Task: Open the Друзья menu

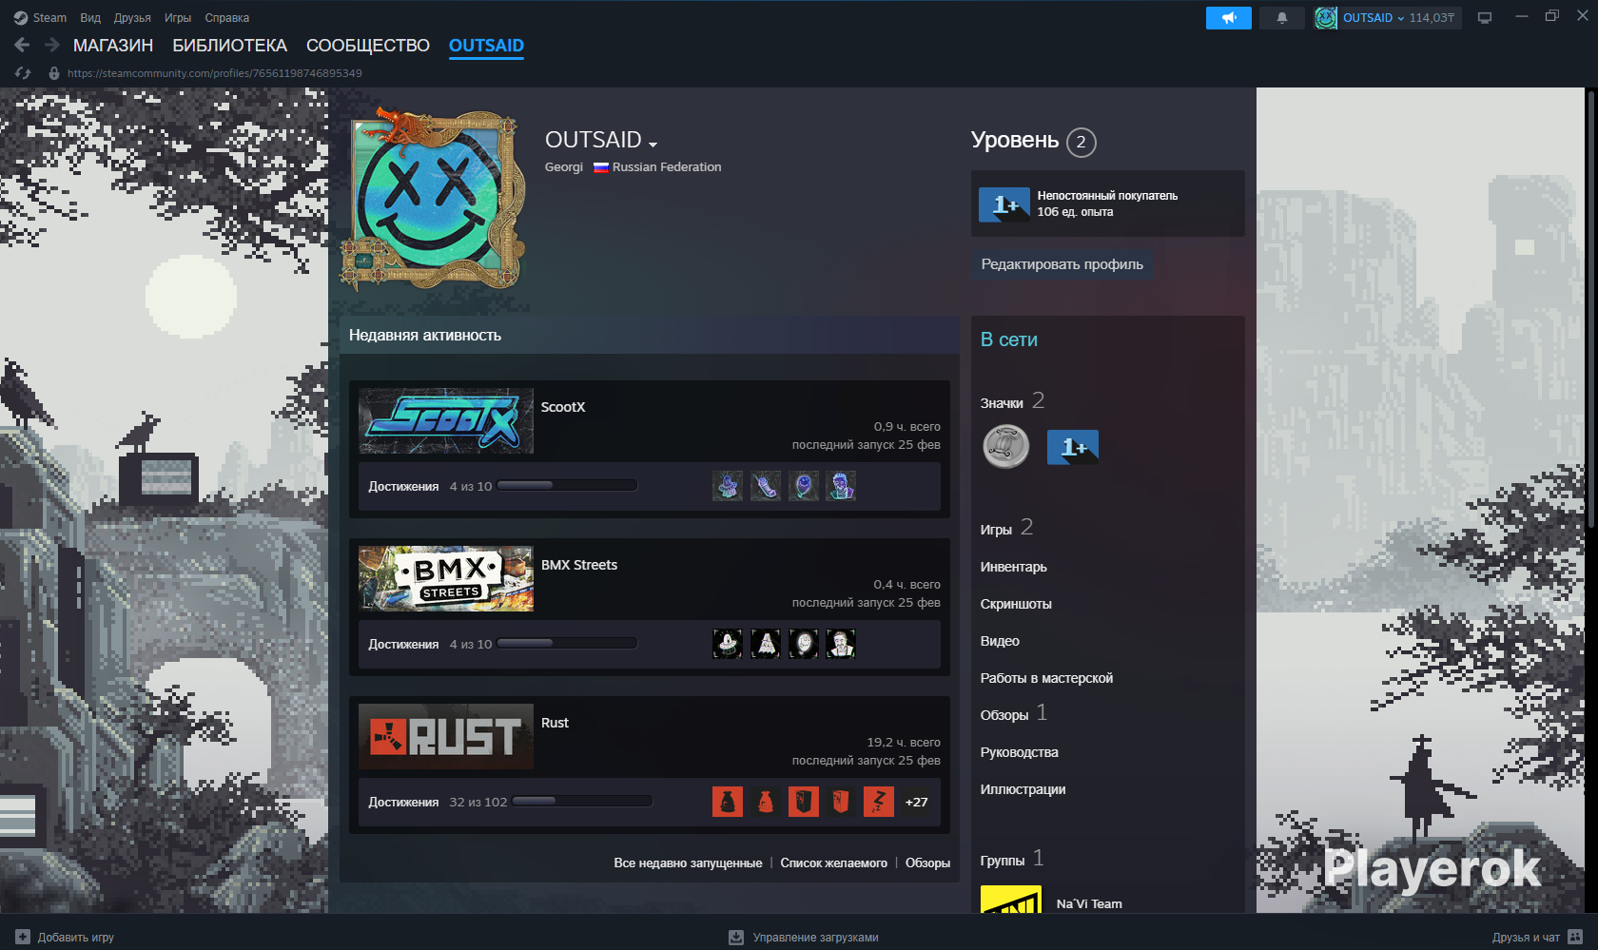Action: 132,18
